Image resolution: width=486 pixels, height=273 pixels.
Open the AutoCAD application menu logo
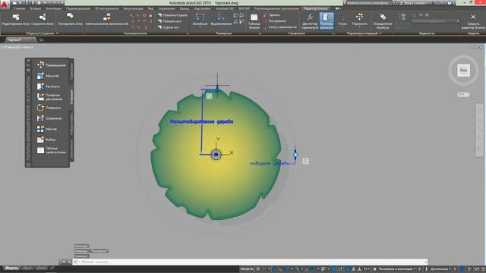pos(5,4)
